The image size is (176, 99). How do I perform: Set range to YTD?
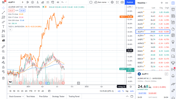pos(31,91)
